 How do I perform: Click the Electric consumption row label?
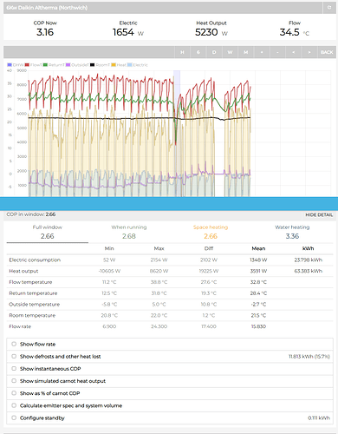coord(35,260)
